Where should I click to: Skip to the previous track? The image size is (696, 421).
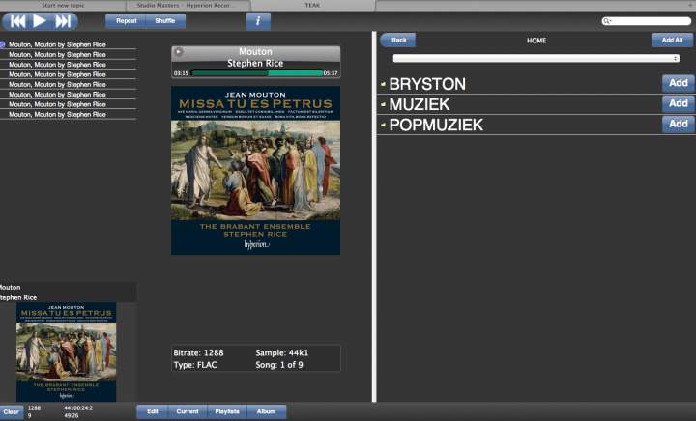[x=17, y=21]
